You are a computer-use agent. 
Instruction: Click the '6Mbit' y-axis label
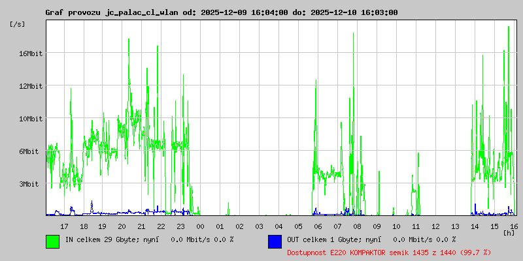(x=28, y=151)
